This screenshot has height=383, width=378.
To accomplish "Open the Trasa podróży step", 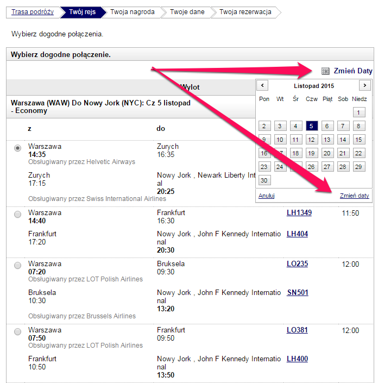I will (x=33, y=12).
